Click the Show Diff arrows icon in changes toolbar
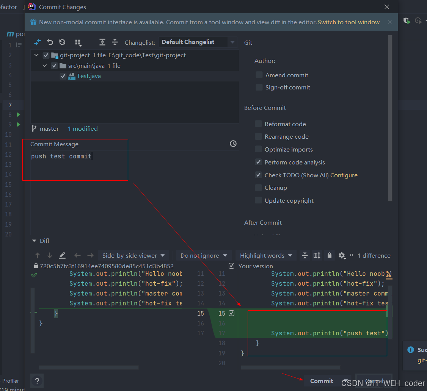This screenshot has height=391, width=427. tap(37, 42)
